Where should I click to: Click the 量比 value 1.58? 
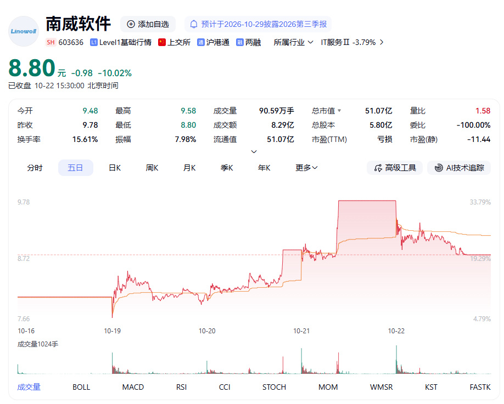pos(483,111)
